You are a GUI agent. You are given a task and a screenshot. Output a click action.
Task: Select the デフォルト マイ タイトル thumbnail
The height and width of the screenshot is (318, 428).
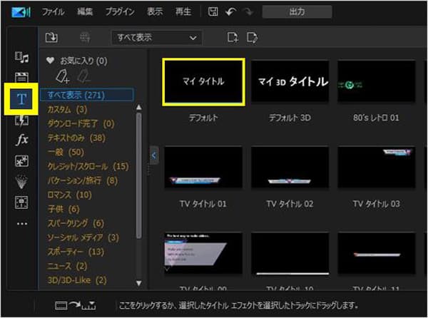pyautogui.click(x=203, y=81)
